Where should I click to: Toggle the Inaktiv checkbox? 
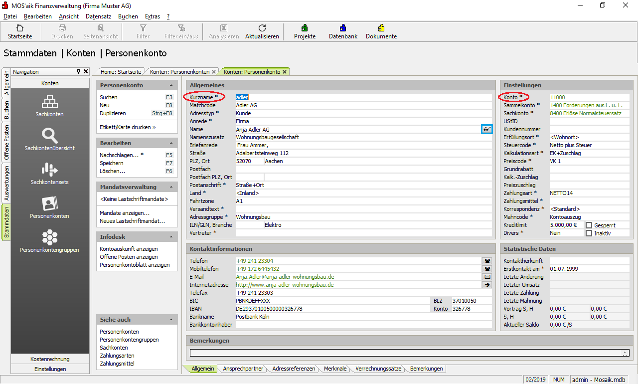589,233
